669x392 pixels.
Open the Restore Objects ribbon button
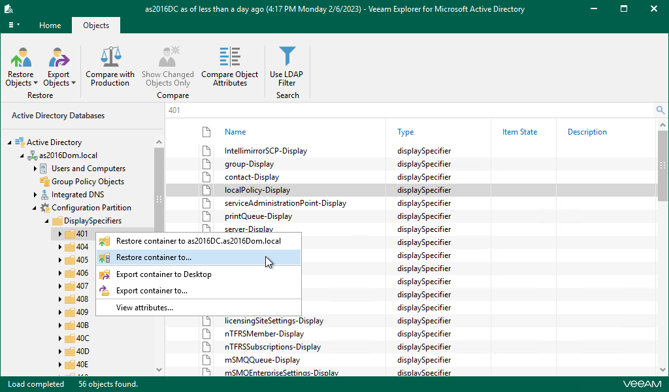click(x=22, y=67)
